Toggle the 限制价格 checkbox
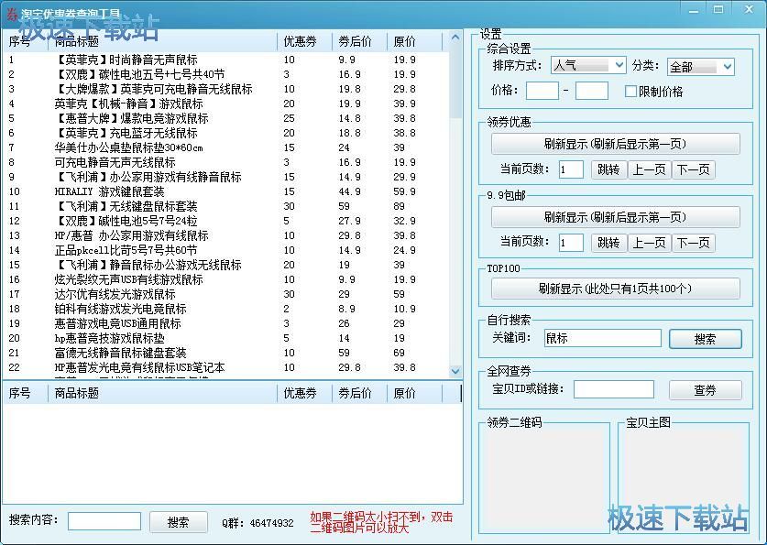 (x=630, y=91)
